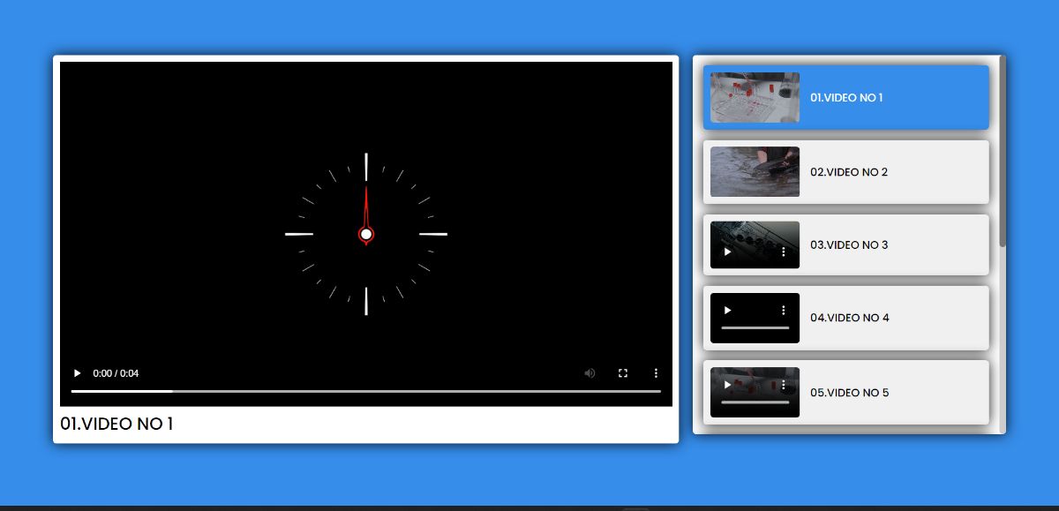
Task: Click the 0:00 / 0:04 time display
Action: click(116, 373)
